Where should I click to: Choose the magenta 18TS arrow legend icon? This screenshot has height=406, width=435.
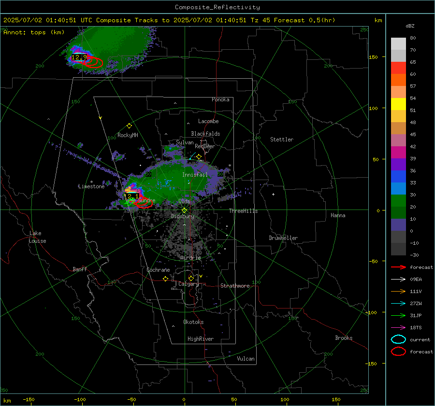398,328
